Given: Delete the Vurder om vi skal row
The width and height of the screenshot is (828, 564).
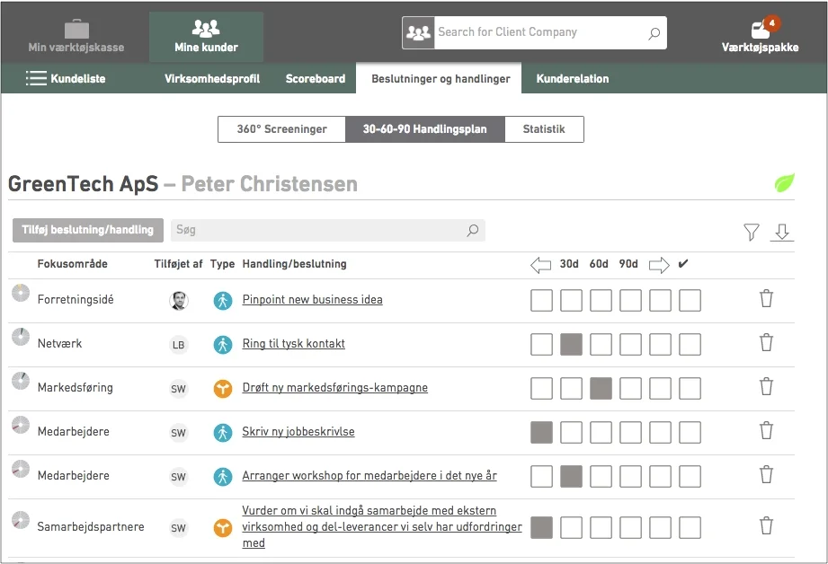Looking at the screenshot, I should [766, 526].
